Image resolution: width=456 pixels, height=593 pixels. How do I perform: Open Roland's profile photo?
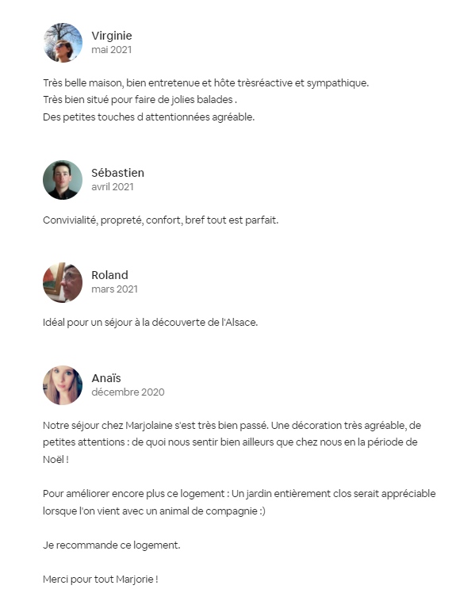[x=63, y=282]
